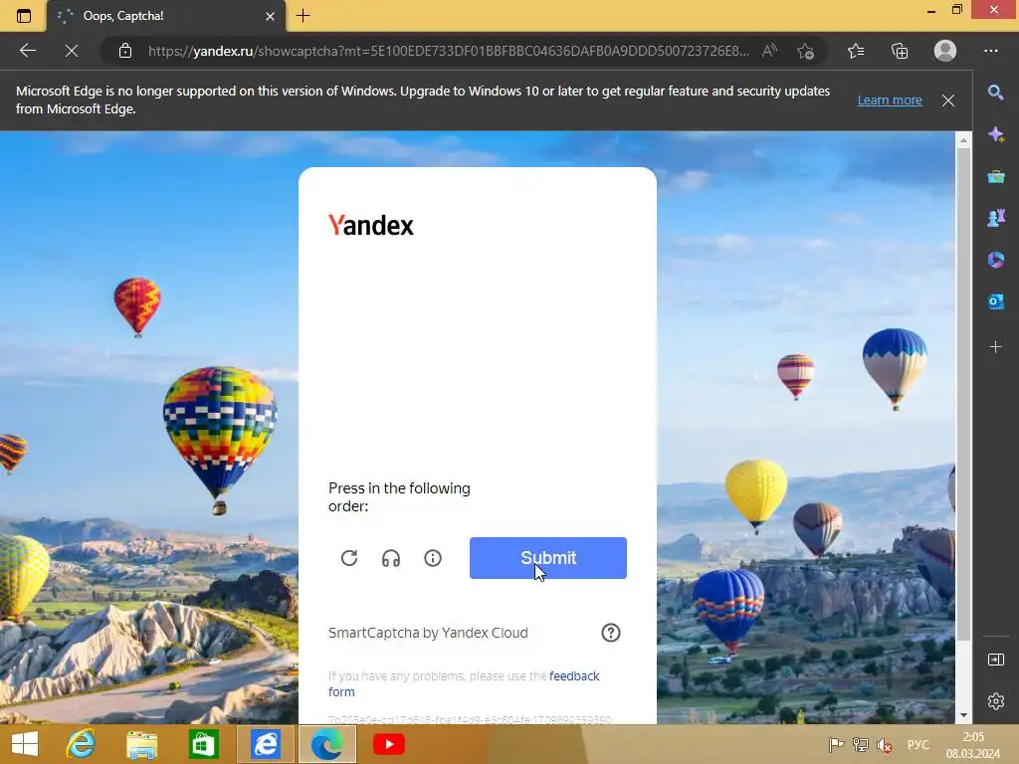This screenshot has height=764, width=1019.
Task: Open the feedback form link
Action: [574, 676]
